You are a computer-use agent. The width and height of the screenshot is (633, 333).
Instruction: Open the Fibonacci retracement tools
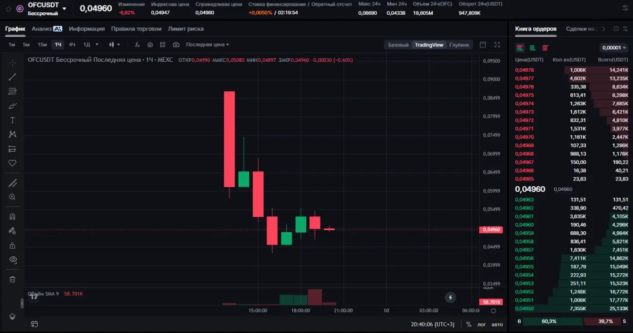pyautogui.click(x=12, y=91)
